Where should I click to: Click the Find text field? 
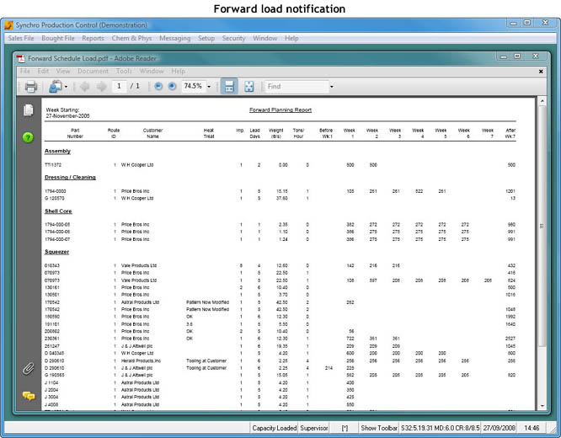pos(297,86)
